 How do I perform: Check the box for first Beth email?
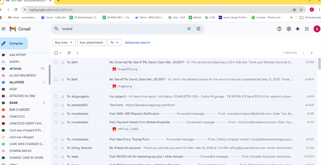click(56, 63)
